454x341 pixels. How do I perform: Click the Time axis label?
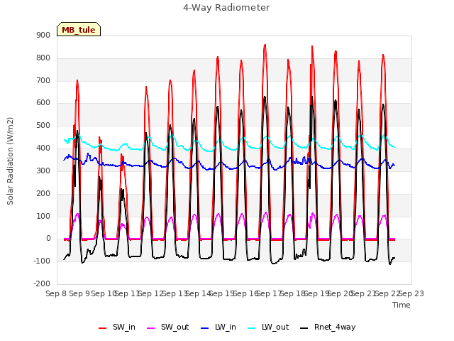402,305
